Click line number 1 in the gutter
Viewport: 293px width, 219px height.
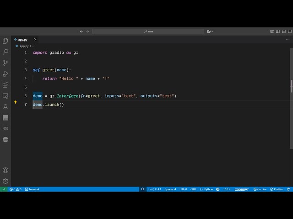click(x=26, y=52)
